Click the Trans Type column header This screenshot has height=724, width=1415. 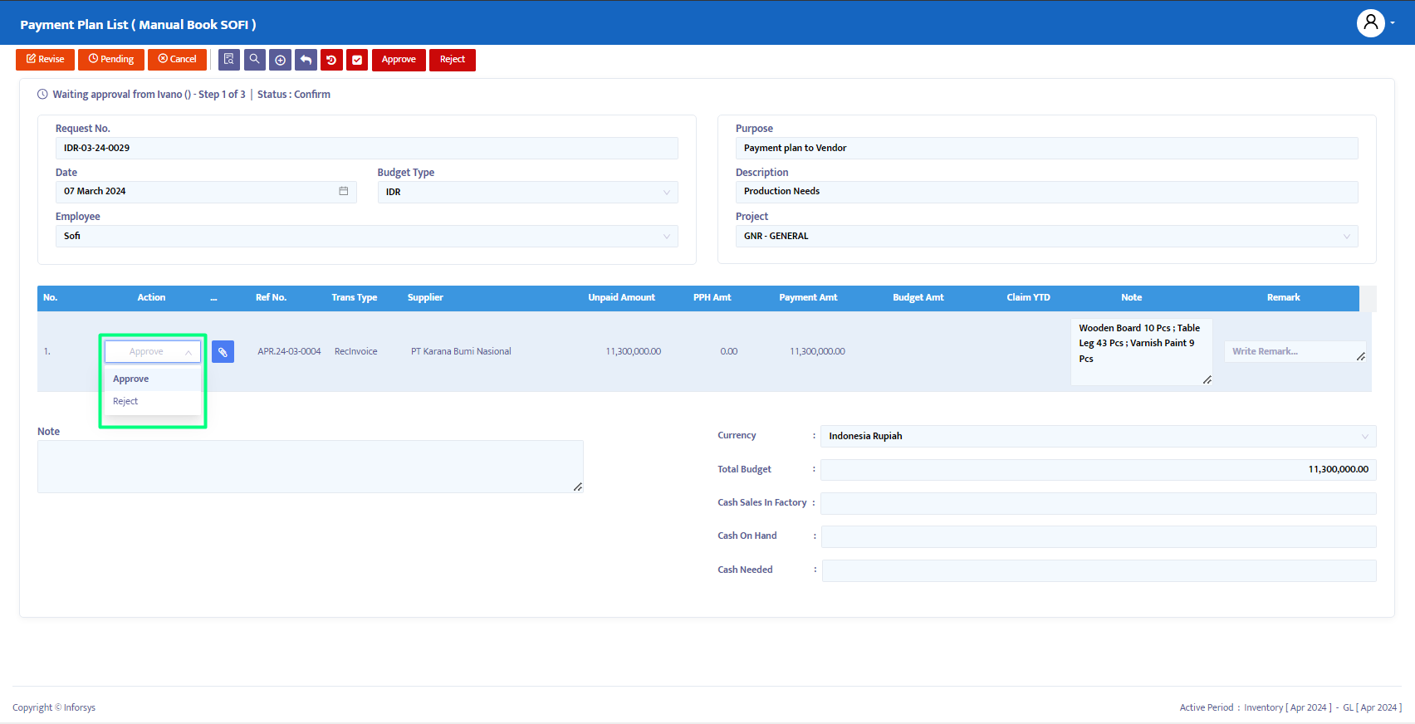(x=354, y=297)
